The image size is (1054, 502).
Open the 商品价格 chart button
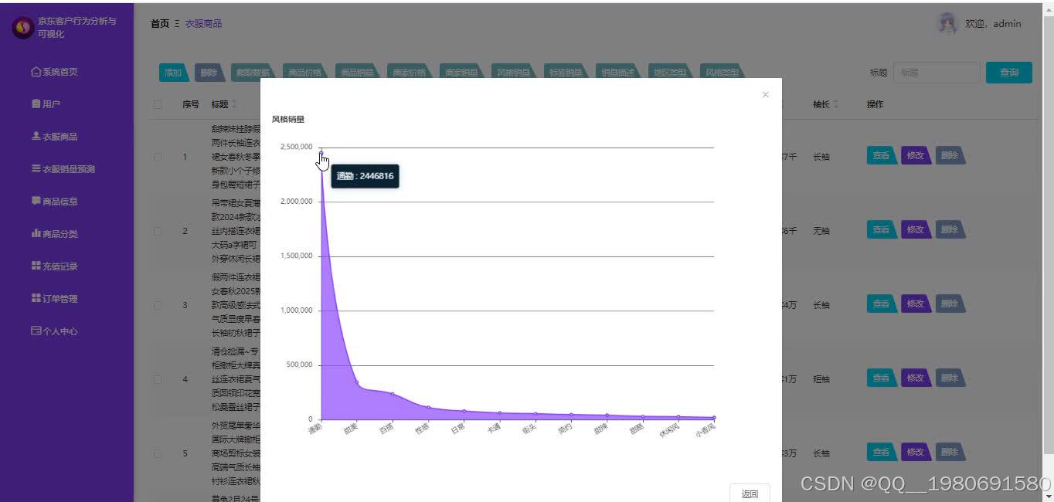pyautogui.click(x=305, y=73)
